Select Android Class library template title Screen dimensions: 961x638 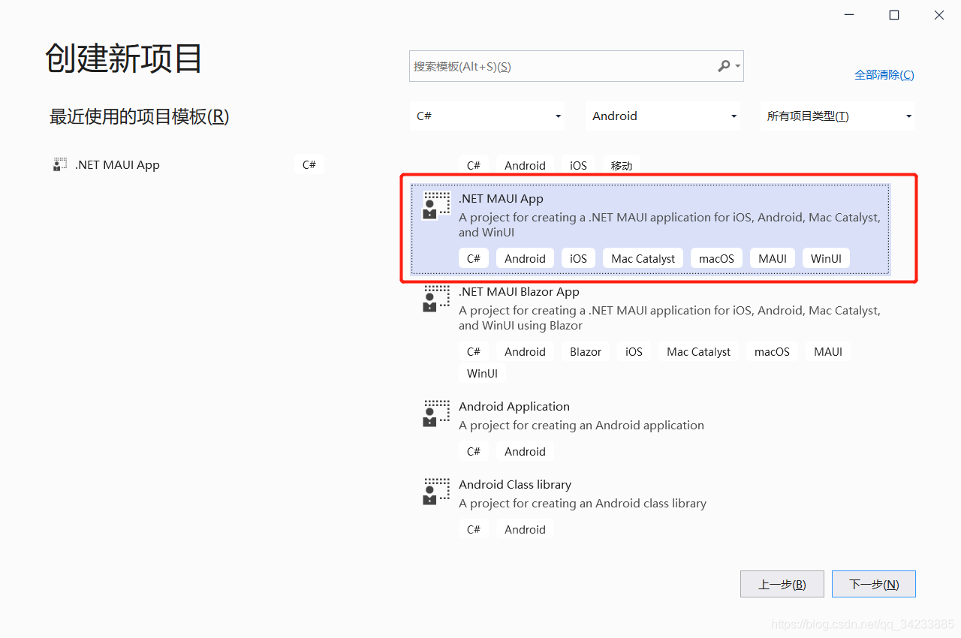[x=515, y=484]
